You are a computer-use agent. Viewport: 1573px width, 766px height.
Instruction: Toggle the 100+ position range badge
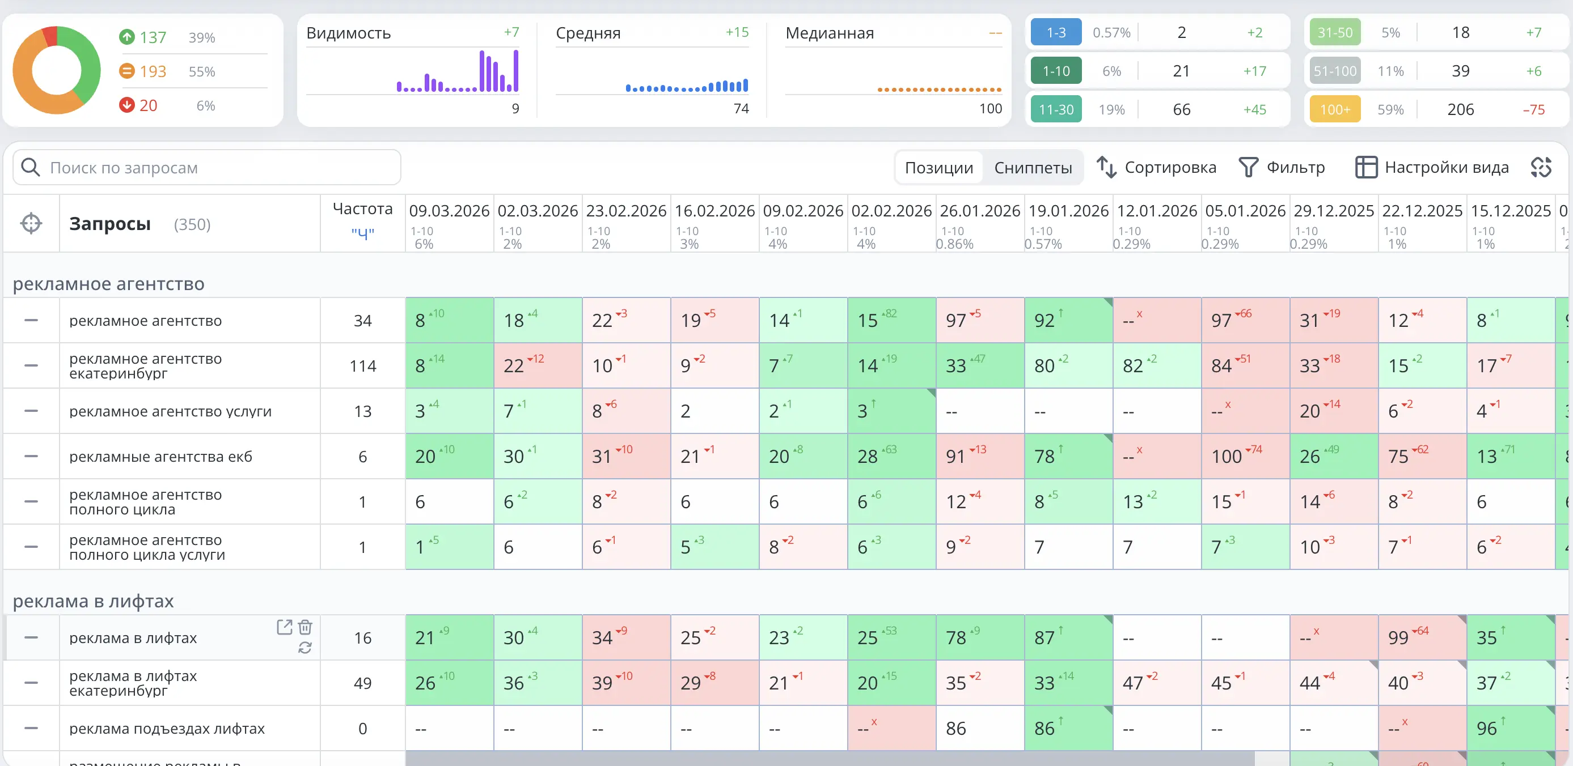pyautogui.click(x=1335, y=109)
